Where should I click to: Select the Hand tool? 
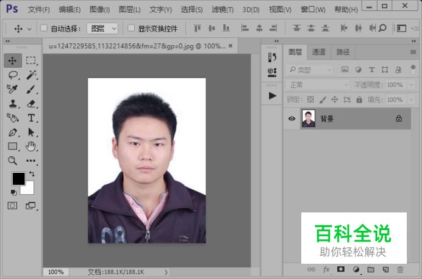click(x=30, y=147)
